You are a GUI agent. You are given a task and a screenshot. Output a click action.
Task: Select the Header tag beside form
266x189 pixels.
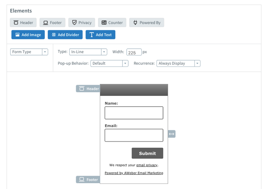click(88, 89)
